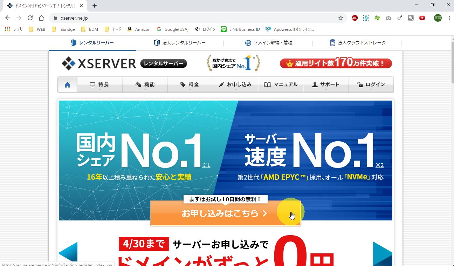Expand the ログイン navigation dropdown
454x266 pixels.
(371, 84)
